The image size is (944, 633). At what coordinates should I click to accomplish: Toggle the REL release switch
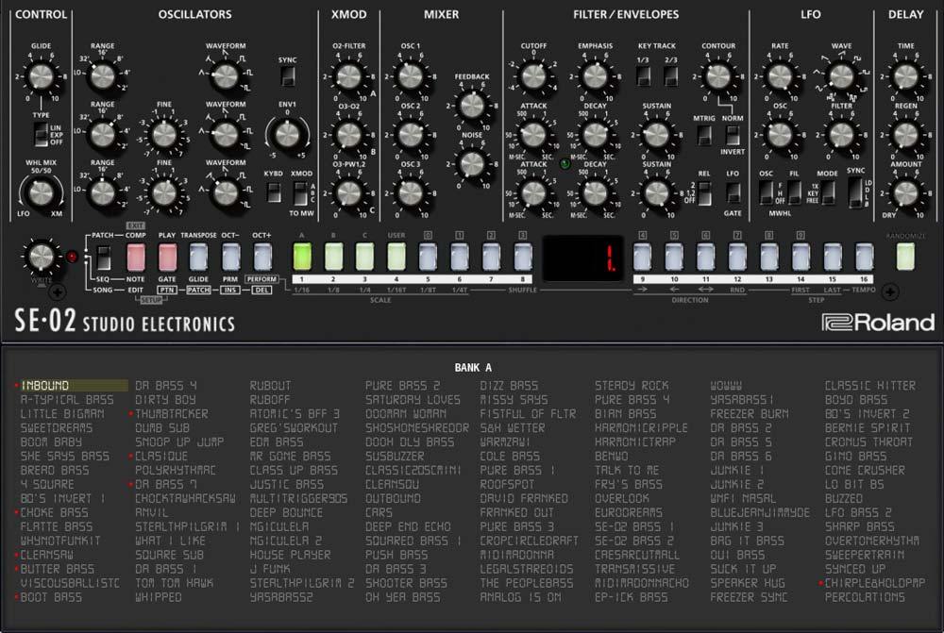pyautogui.click(x=704, y=193)
